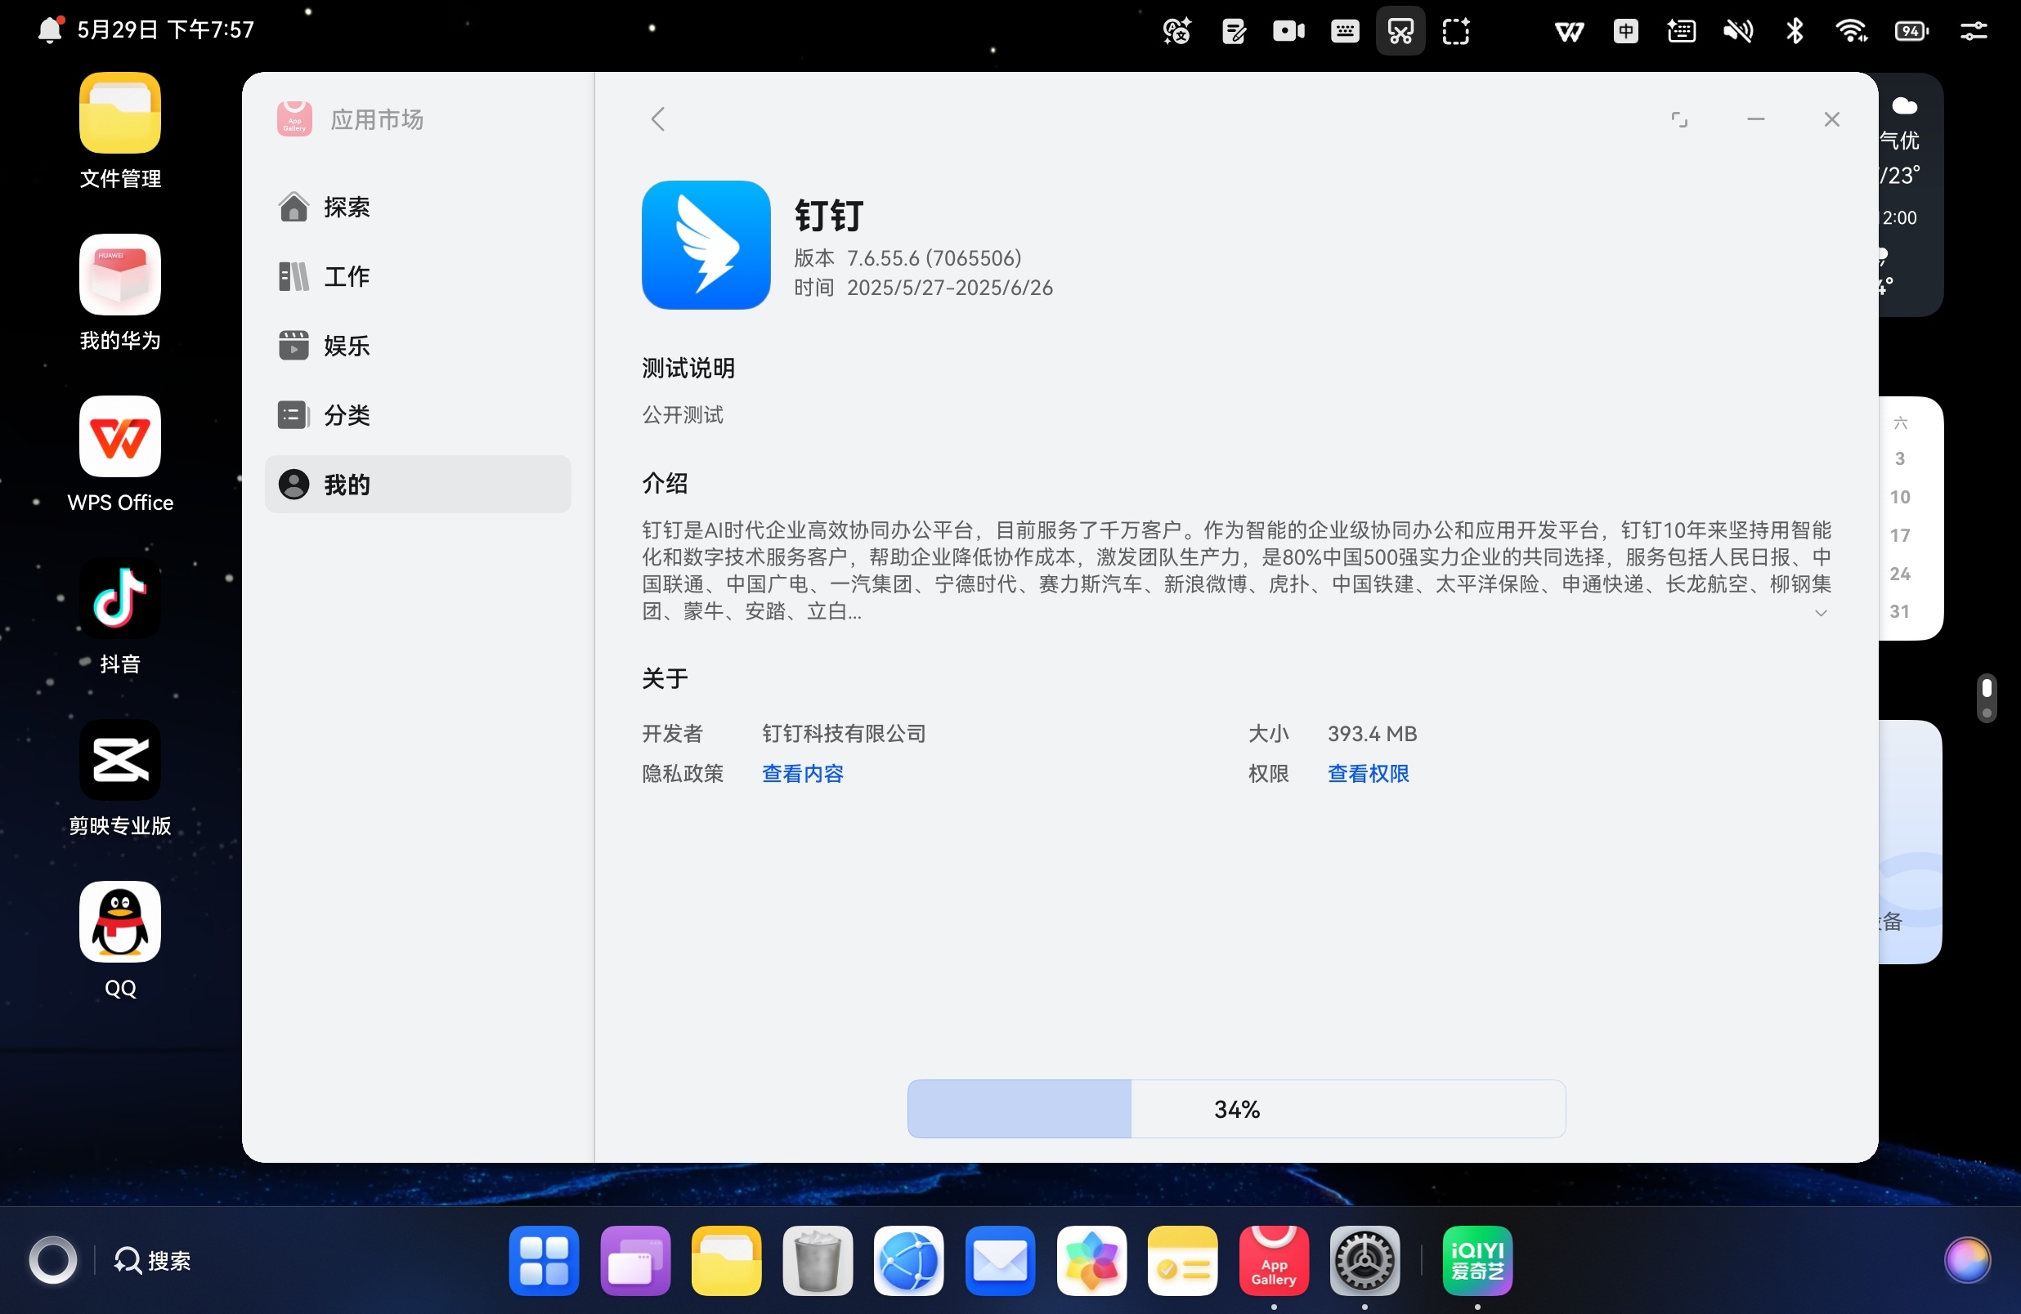Open on-screen keyboard icon in top bar
This screenshot has width=2021, height=1314.
click(1344, 31)
